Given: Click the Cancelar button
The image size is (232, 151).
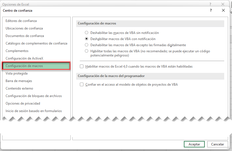Looking at the screenshot, I should click(218, 144).
